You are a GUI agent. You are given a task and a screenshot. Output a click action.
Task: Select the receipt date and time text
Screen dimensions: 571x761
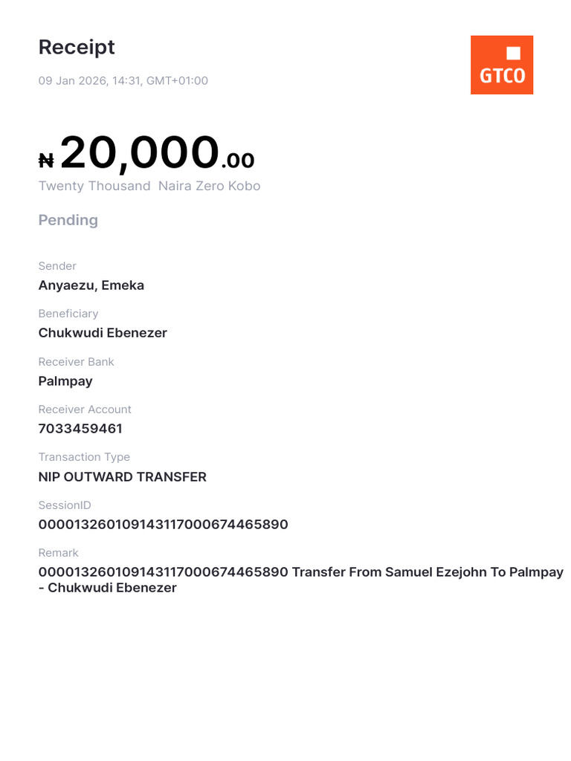(x=123, y=80)
